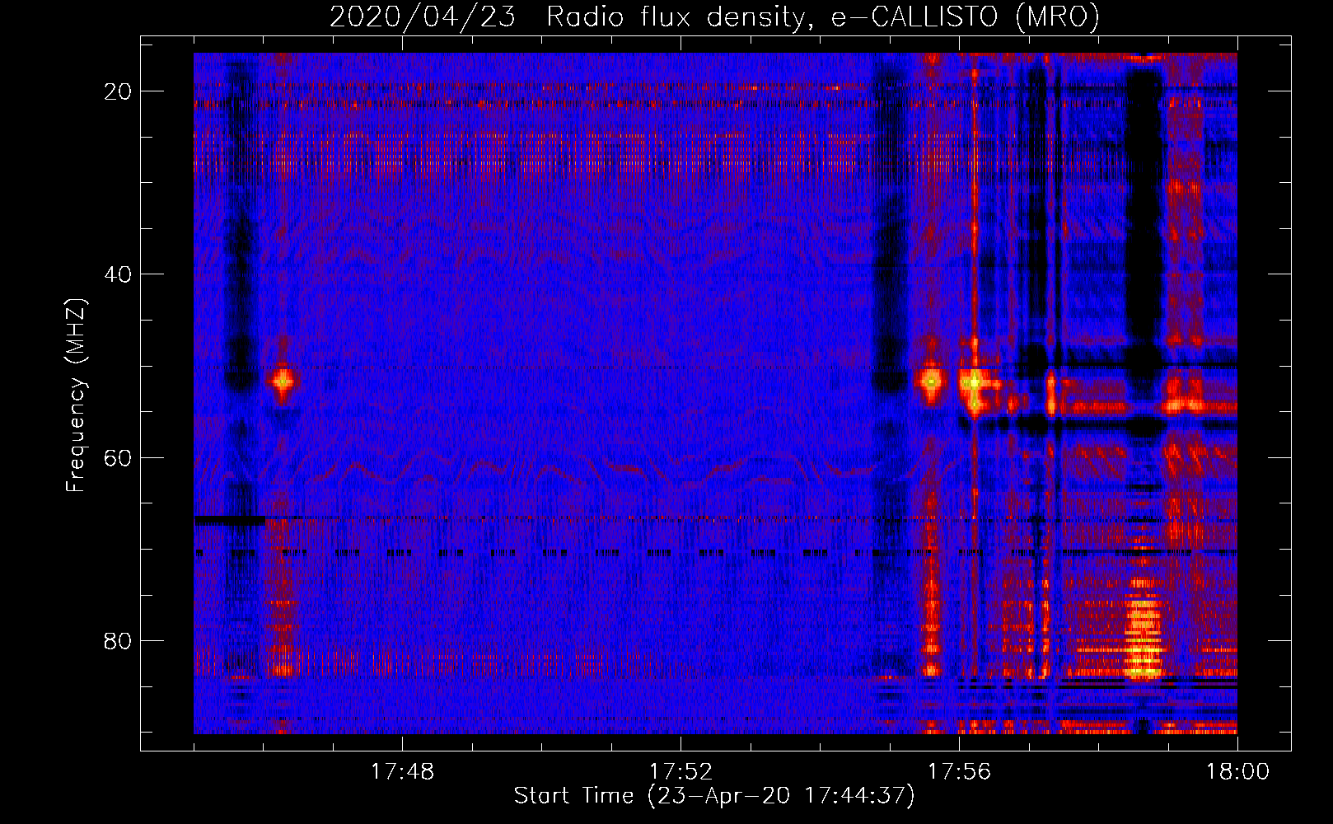Click the time tick label "17:52"
This screenshot has width=1333, height=824.
pos(681,772)
